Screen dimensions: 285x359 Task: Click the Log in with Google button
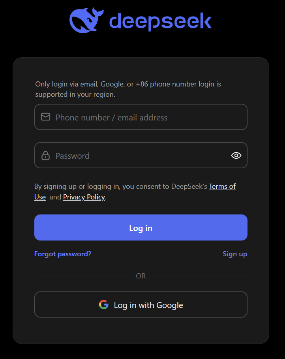pyautogui.click(x=141, y=304)
